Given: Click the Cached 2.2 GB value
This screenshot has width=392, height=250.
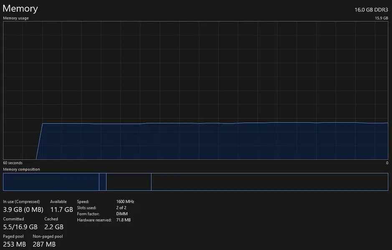Looking at the screenshot, I should (54, 227).
